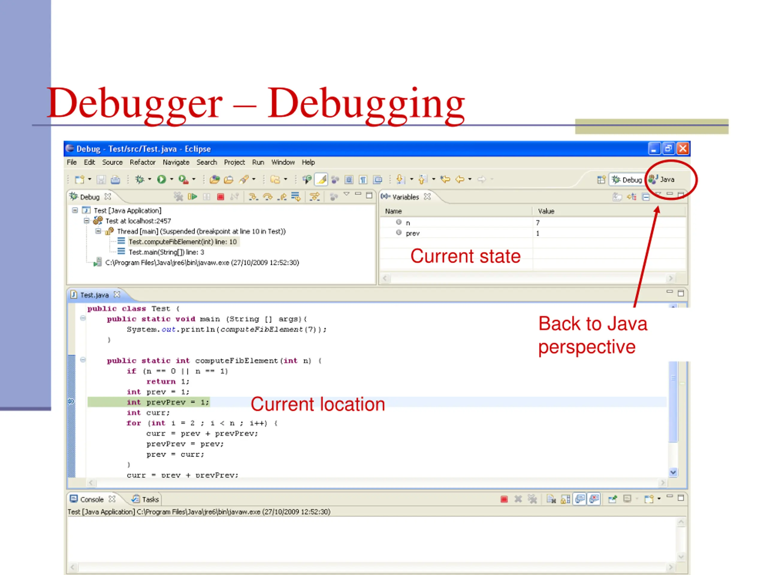Click Collapse All in Variables view toolbar
The width and height of the screenshot is (767, 575).
[x=646, y=197]
